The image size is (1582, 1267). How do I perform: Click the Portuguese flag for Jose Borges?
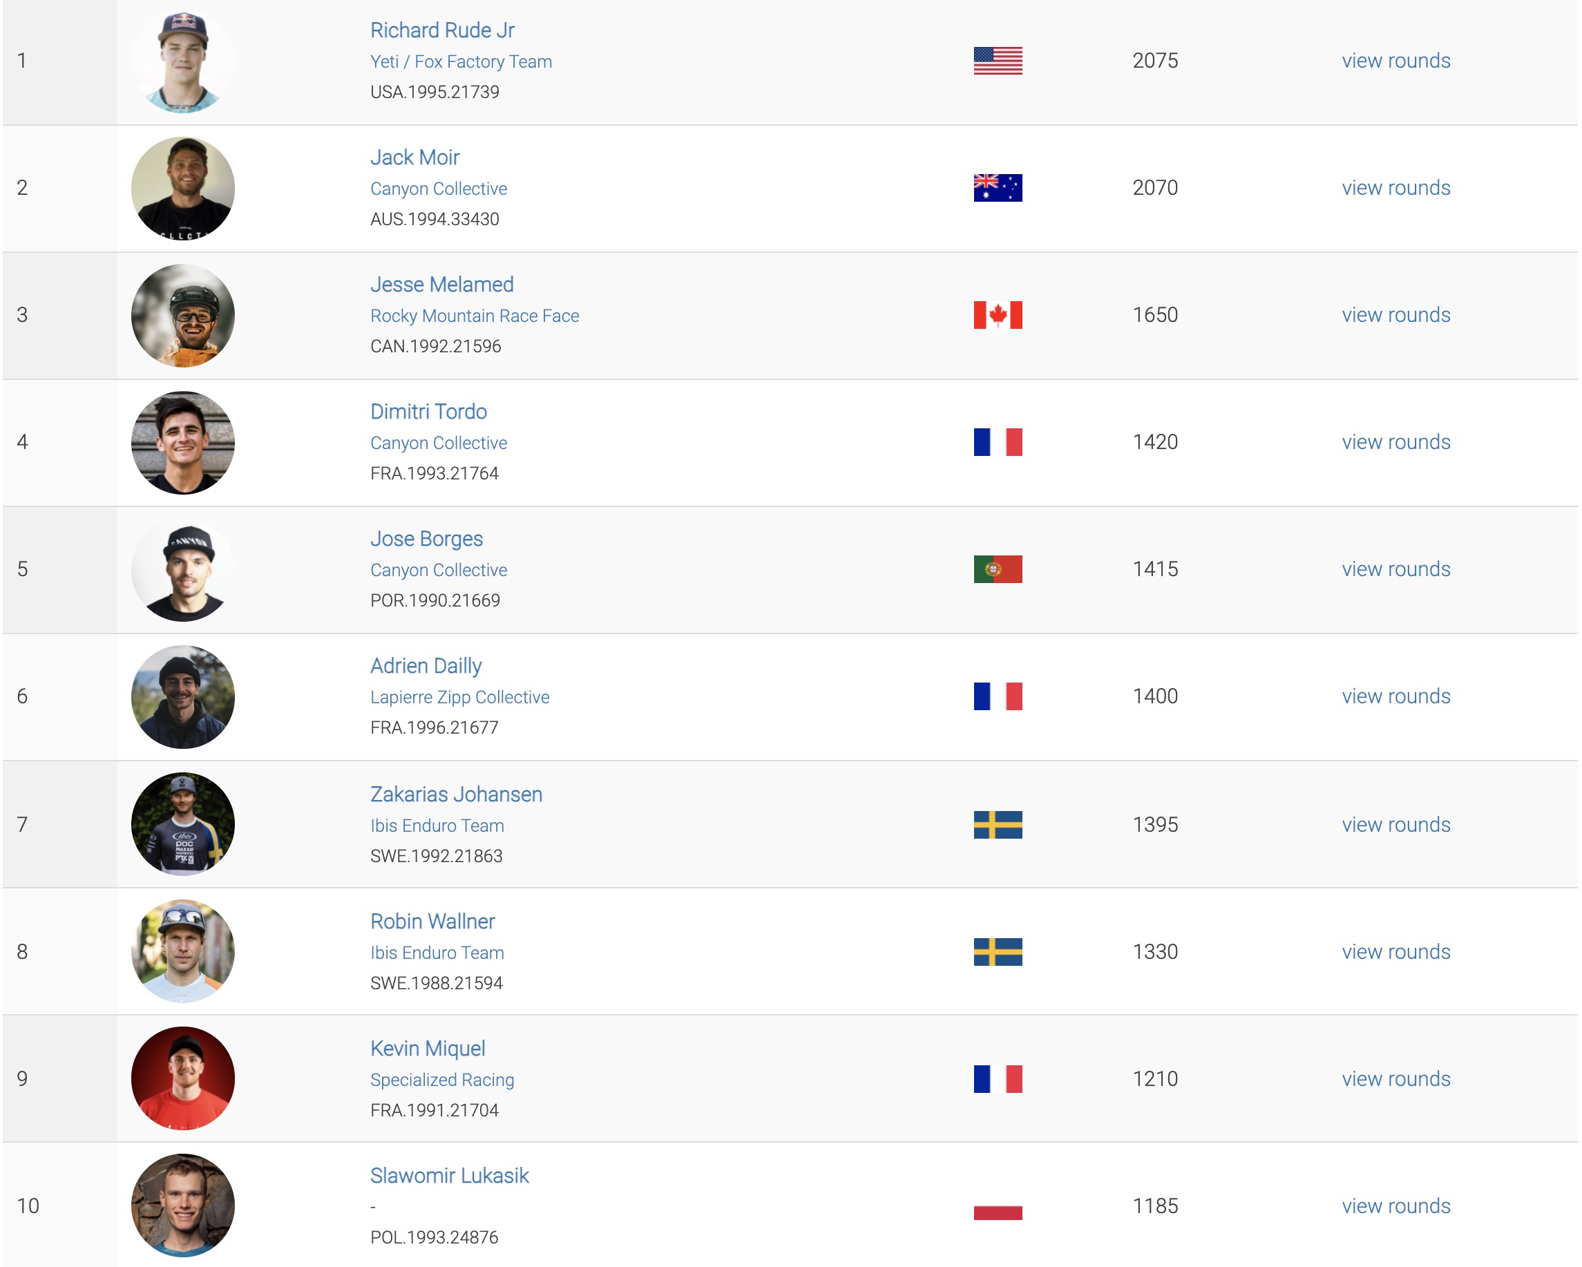997,569
